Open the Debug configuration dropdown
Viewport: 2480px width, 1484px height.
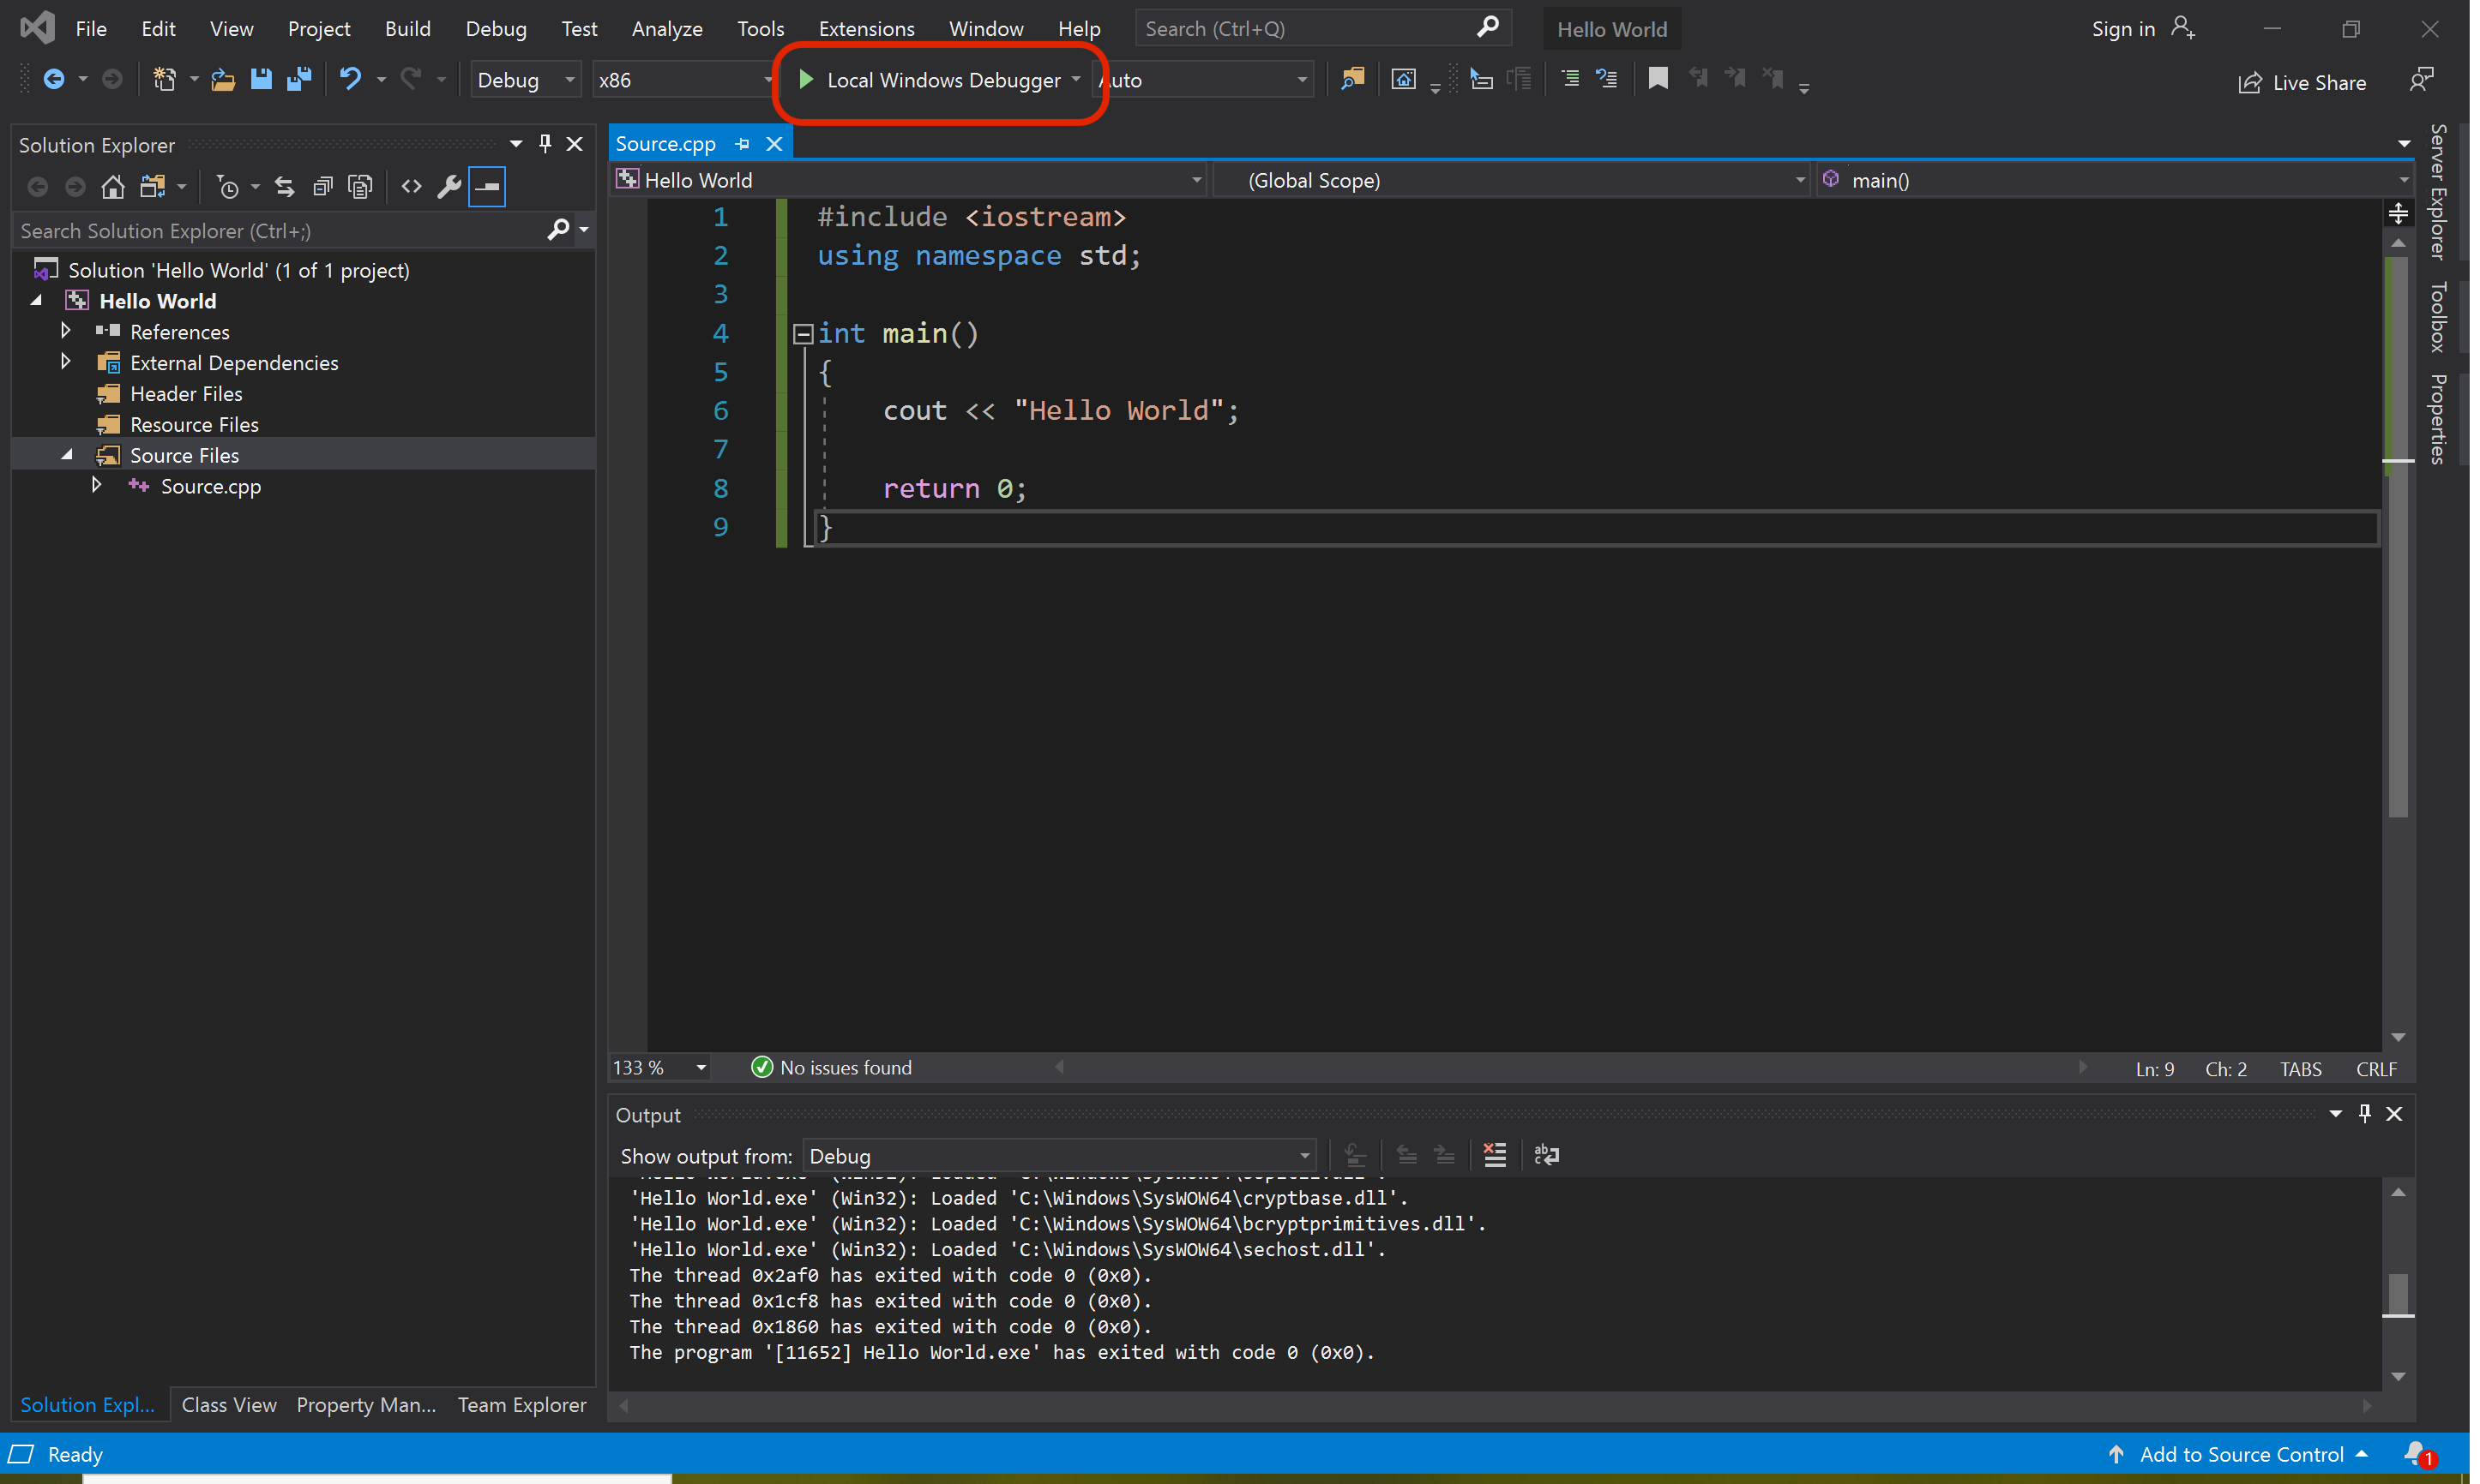pyautogui.click(x=527, y=80)
